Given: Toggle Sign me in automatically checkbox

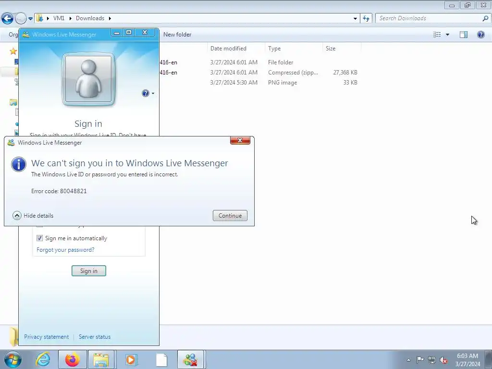Looking at the screenshot, I should (x=39, y=238).
